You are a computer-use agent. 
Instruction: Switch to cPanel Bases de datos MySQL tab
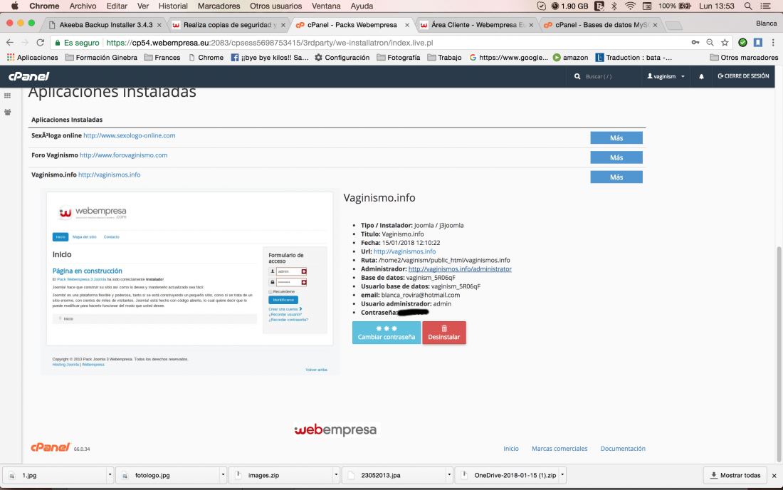(601, 25)
